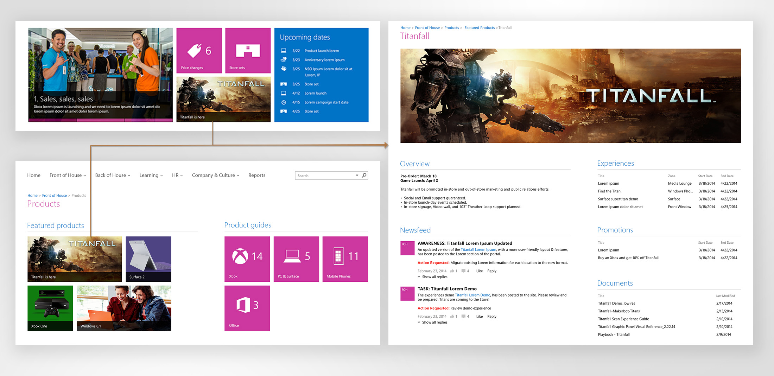This screenshot has height=376, width=774.
Task: Show all replies under TASK post
Action: click(x=432, y=322)
